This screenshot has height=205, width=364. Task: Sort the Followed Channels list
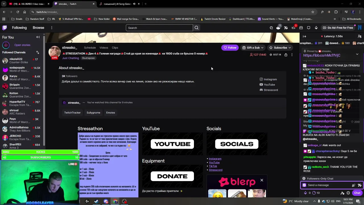coord(38,52)
